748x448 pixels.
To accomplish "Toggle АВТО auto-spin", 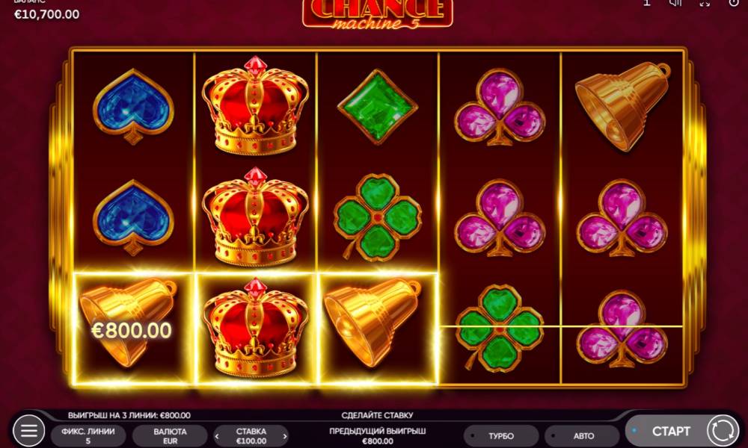I will tap(583, 435).
